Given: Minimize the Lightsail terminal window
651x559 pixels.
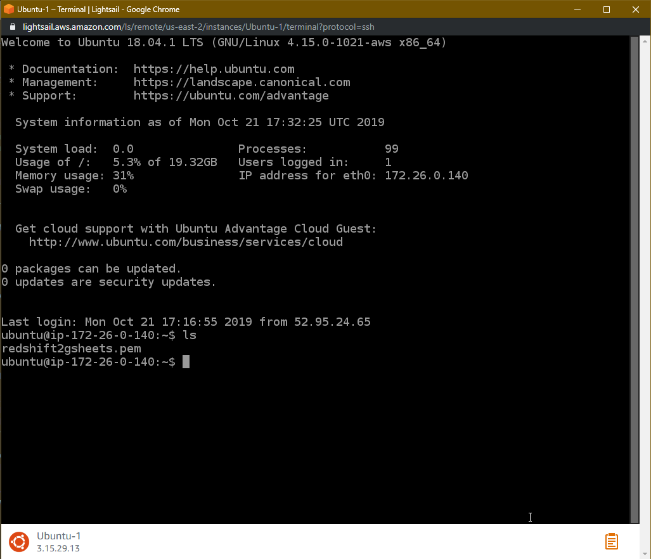Looking at the screenshot, I should [577, 9].
